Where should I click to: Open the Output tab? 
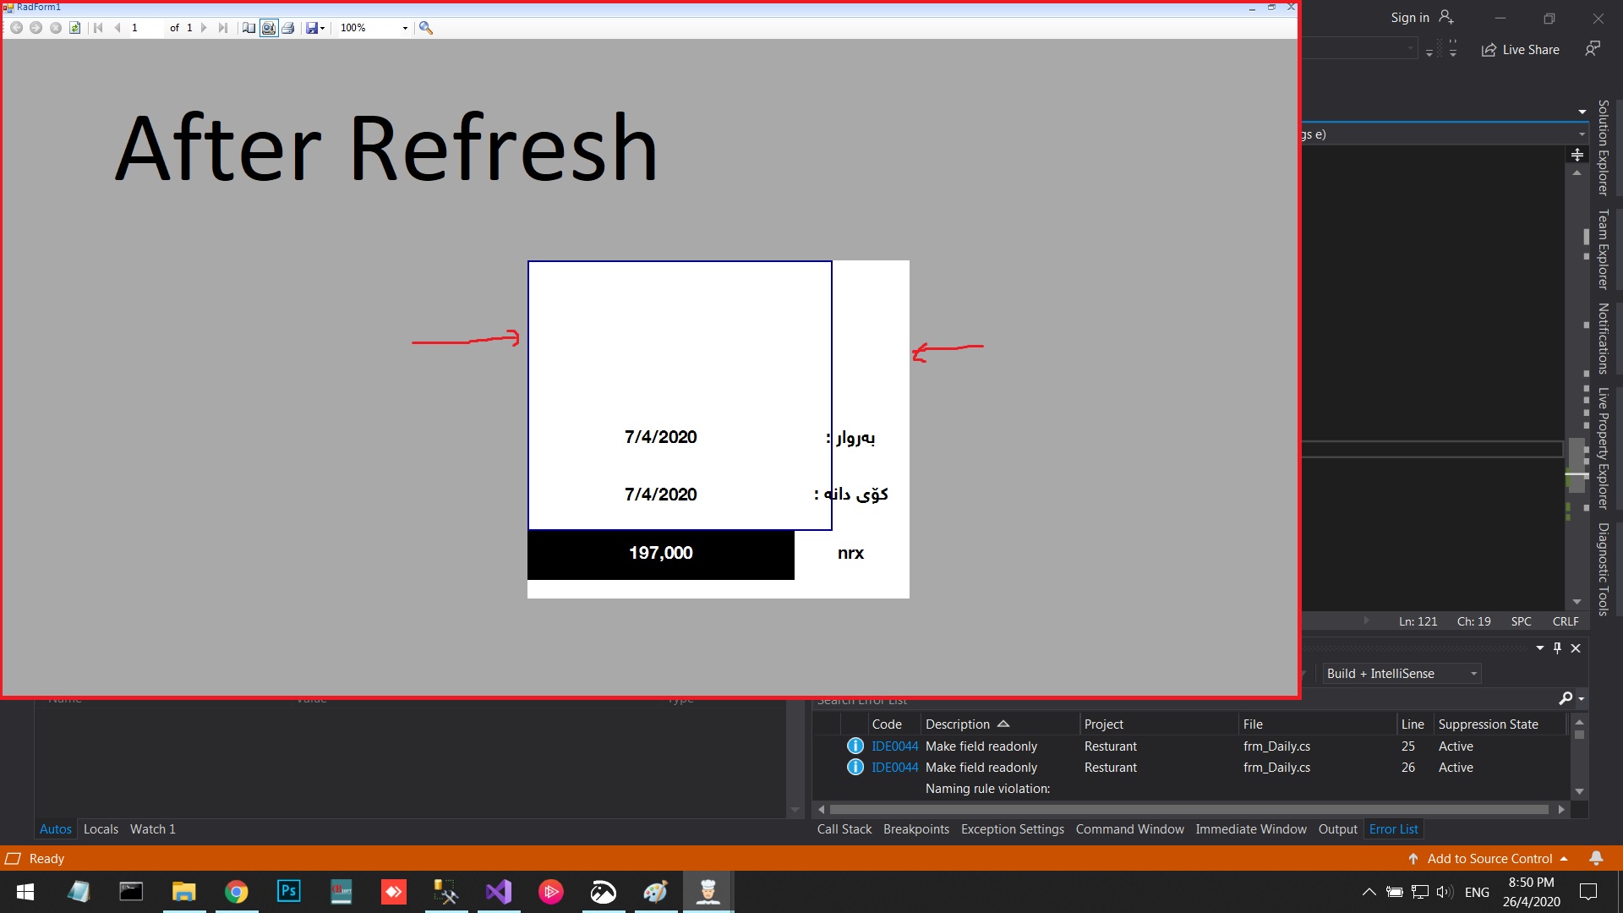click(1337, 829)
